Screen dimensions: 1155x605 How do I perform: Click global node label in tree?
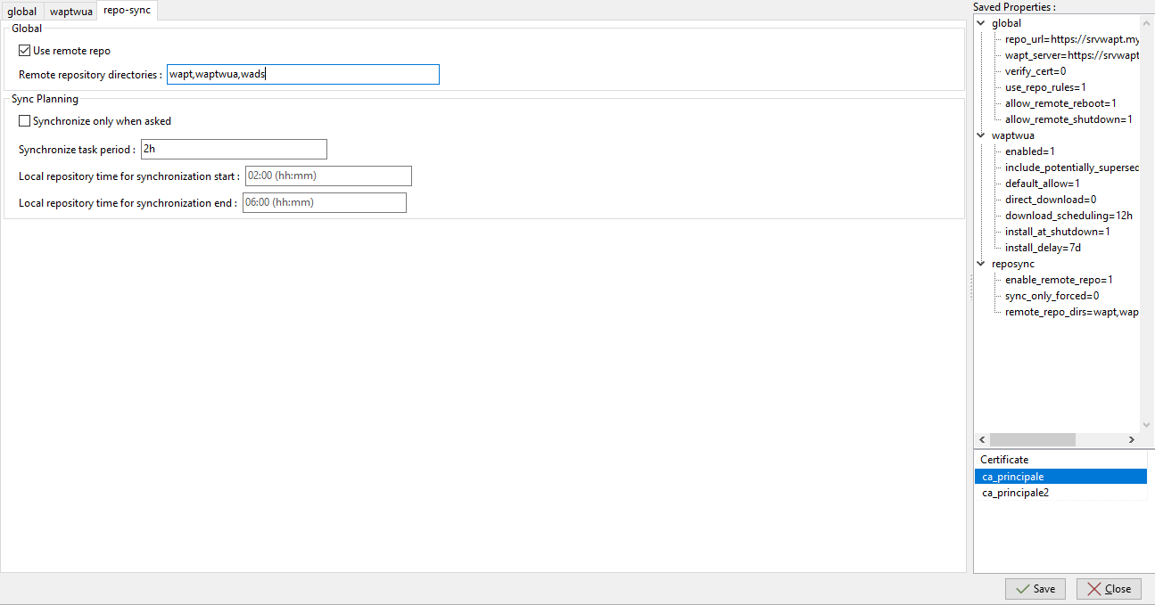coord(1006,23)
